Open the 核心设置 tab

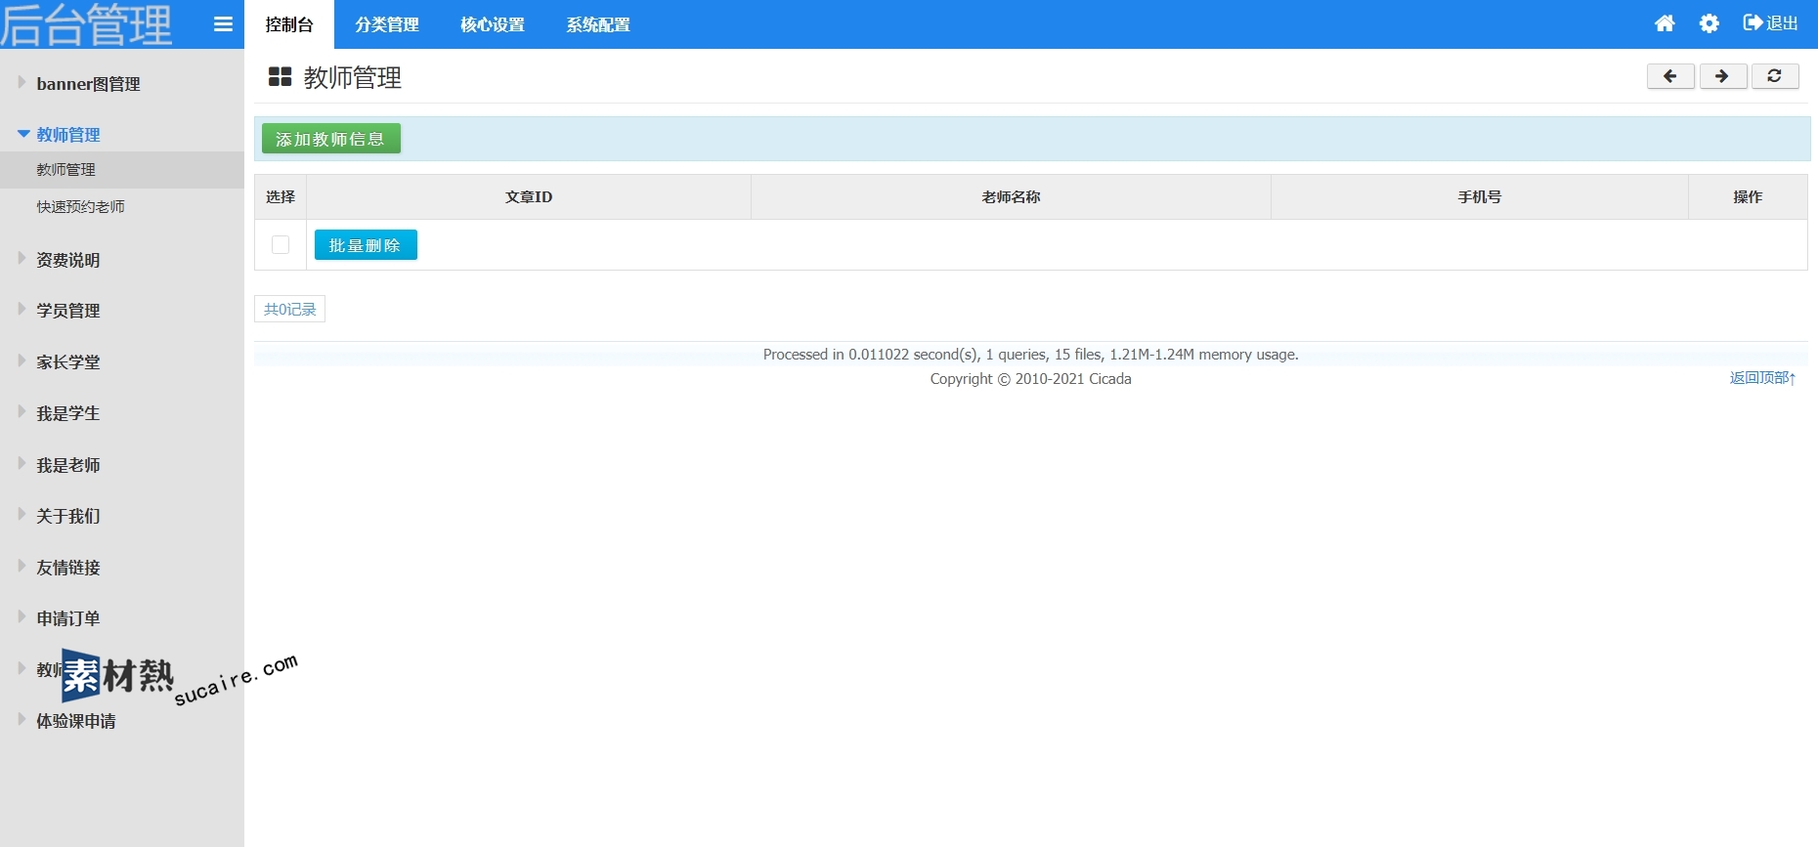click(493, 24)
